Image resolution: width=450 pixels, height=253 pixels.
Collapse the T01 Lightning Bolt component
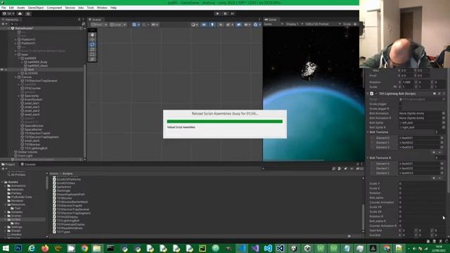click(x=368, y=93)
